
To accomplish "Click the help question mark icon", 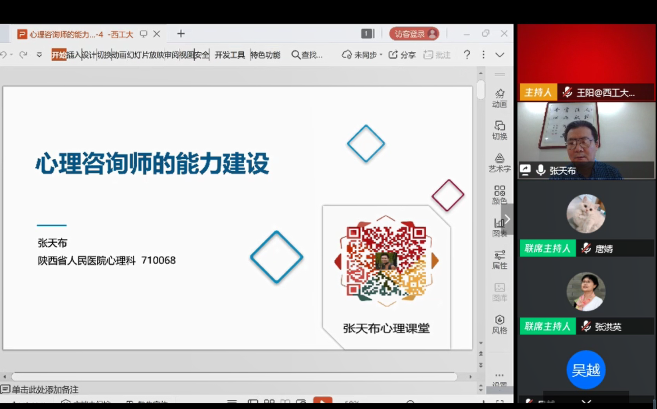I will (x=467, y=54).
